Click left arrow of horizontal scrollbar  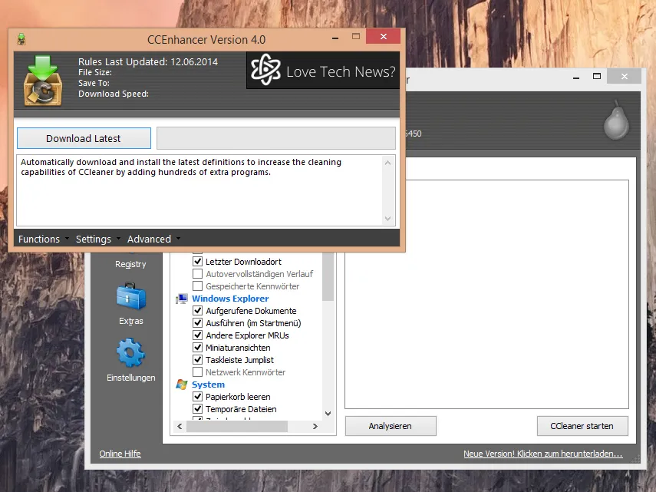pos(180,426)
